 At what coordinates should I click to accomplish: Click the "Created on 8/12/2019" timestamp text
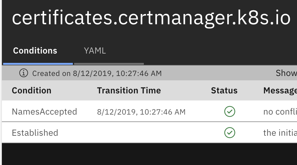pyautogui.click(x=97, y=73)
